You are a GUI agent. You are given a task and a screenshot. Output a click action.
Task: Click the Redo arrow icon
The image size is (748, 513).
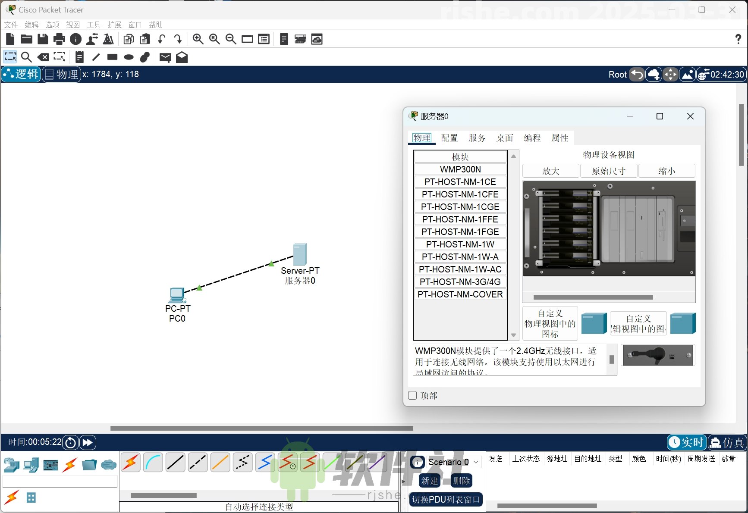tap(178, 39)
